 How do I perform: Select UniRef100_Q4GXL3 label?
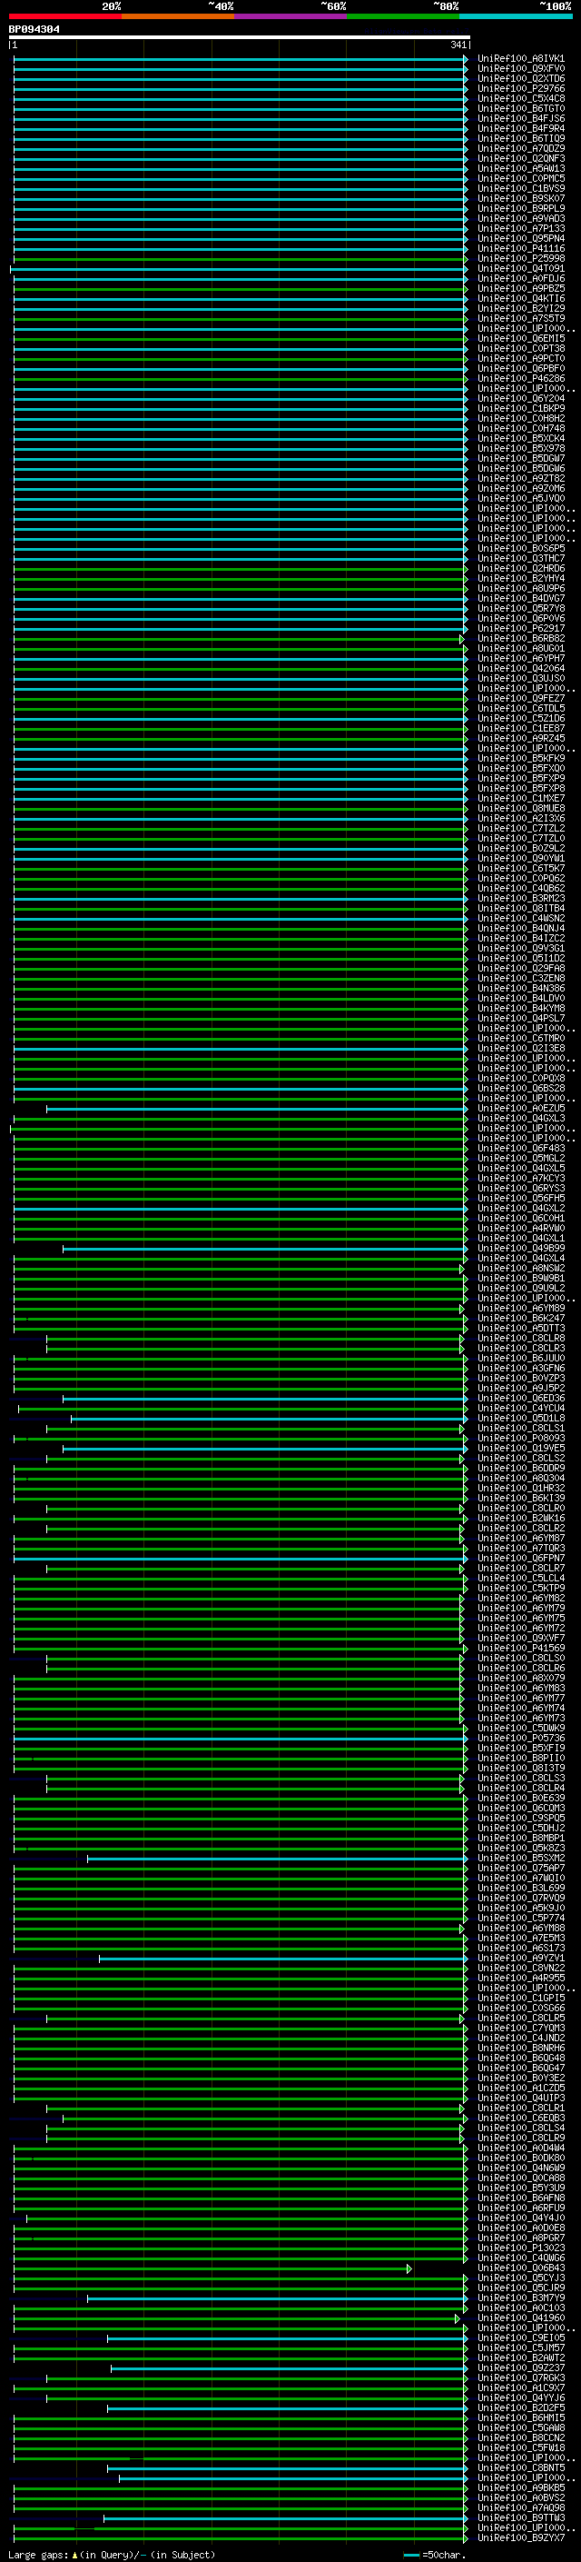[x=521, y=1118]
